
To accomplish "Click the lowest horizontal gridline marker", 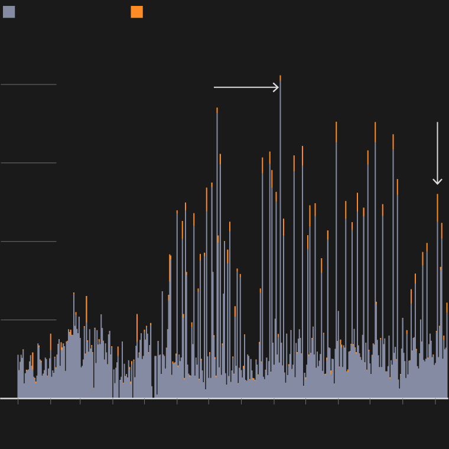I will coord(28,320).
